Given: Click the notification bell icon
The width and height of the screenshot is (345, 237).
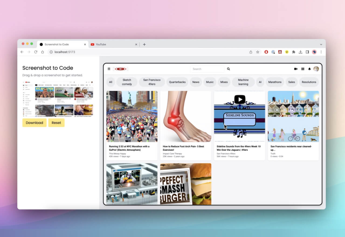Looking at the screenshot, I should pos(309,69).
